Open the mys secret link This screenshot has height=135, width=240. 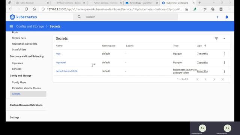click(x=58, y=54)
